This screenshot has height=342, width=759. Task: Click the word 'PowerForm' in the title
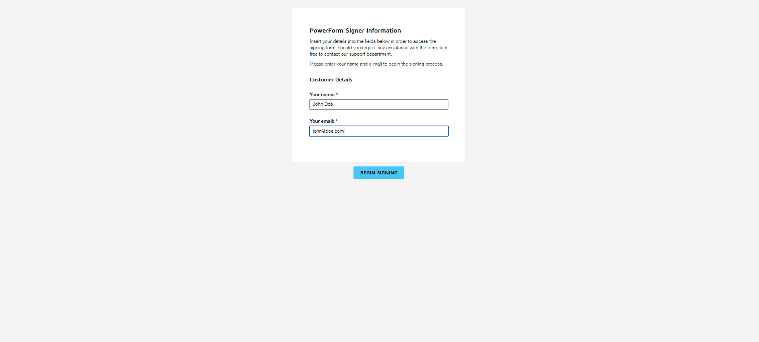(x=326, y=31)
